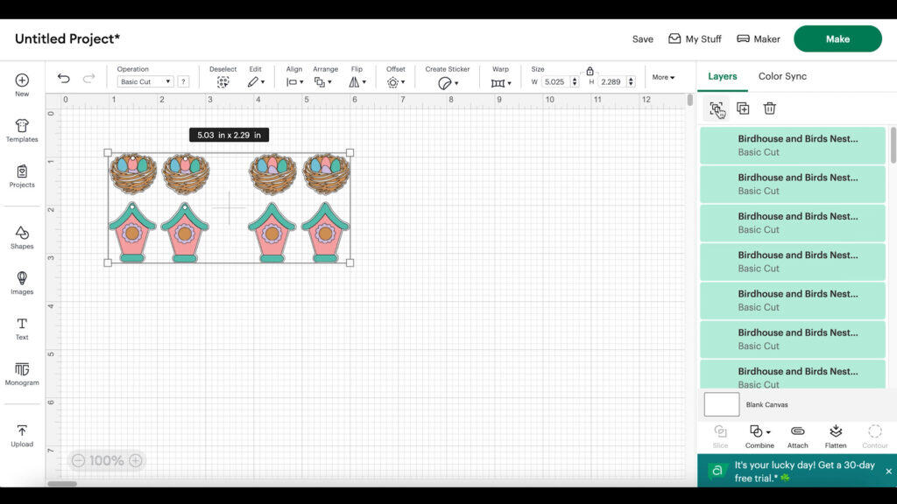This screenshot has width=897, height=504.
Task: Open the Shapes tool
Action: click(22, 237)
